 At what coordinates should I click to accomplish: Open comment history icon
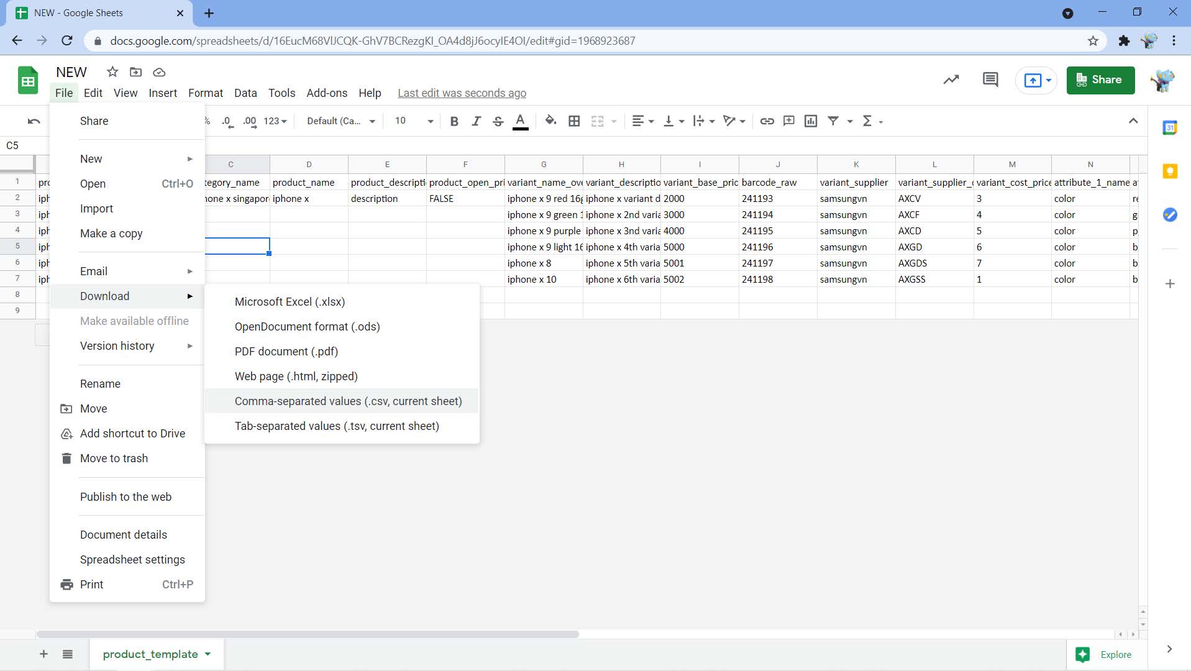pyautogui.click(x=990, y=80)
